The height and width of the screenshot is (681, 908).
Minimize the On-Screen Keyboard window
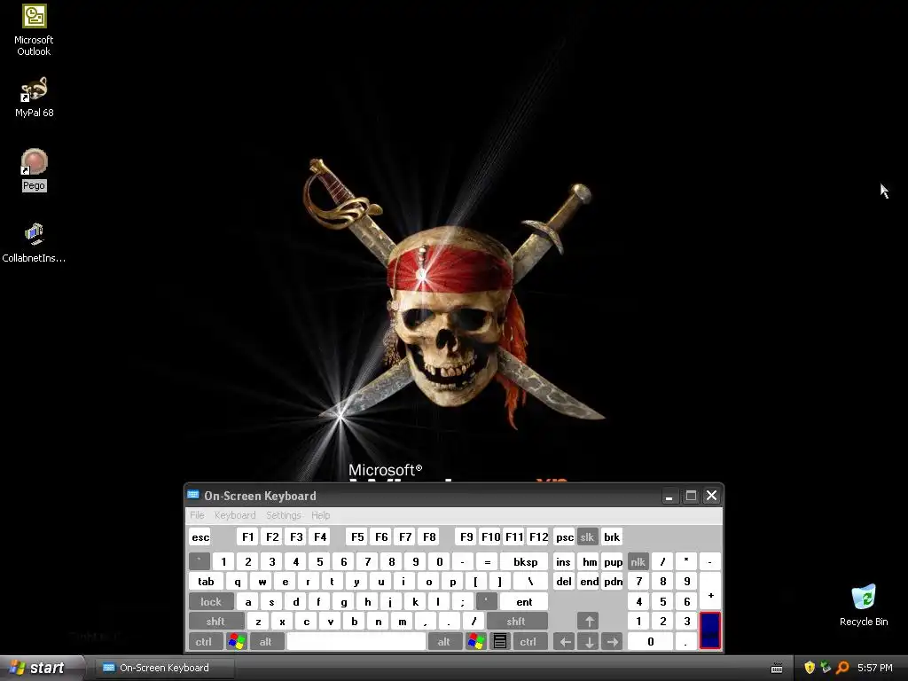click(669, 496)
